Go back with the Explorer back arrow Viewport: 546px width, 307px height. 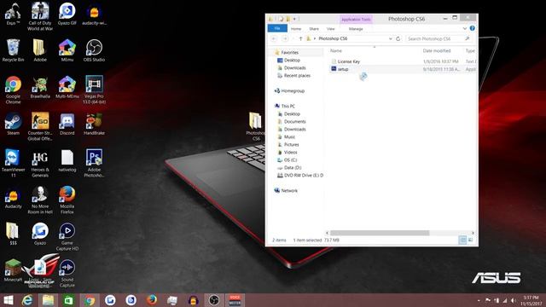(274, 38)
